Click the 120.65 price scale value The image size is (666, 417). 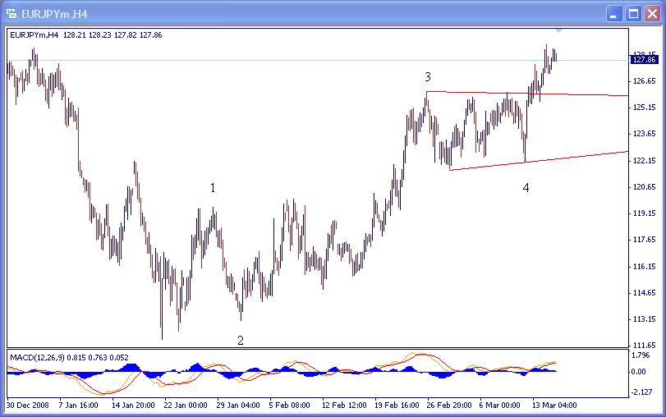click(x=644, y=187)
